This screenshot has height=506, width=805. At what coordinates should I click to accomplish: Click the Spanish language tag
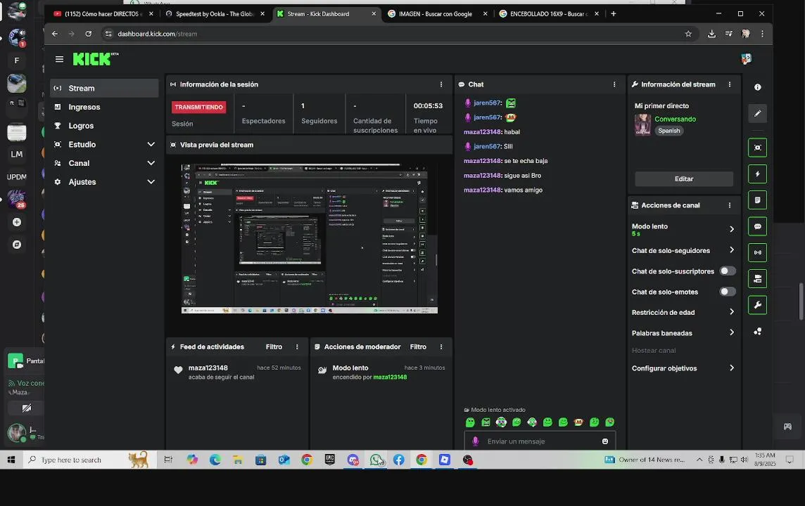[669, 131]
